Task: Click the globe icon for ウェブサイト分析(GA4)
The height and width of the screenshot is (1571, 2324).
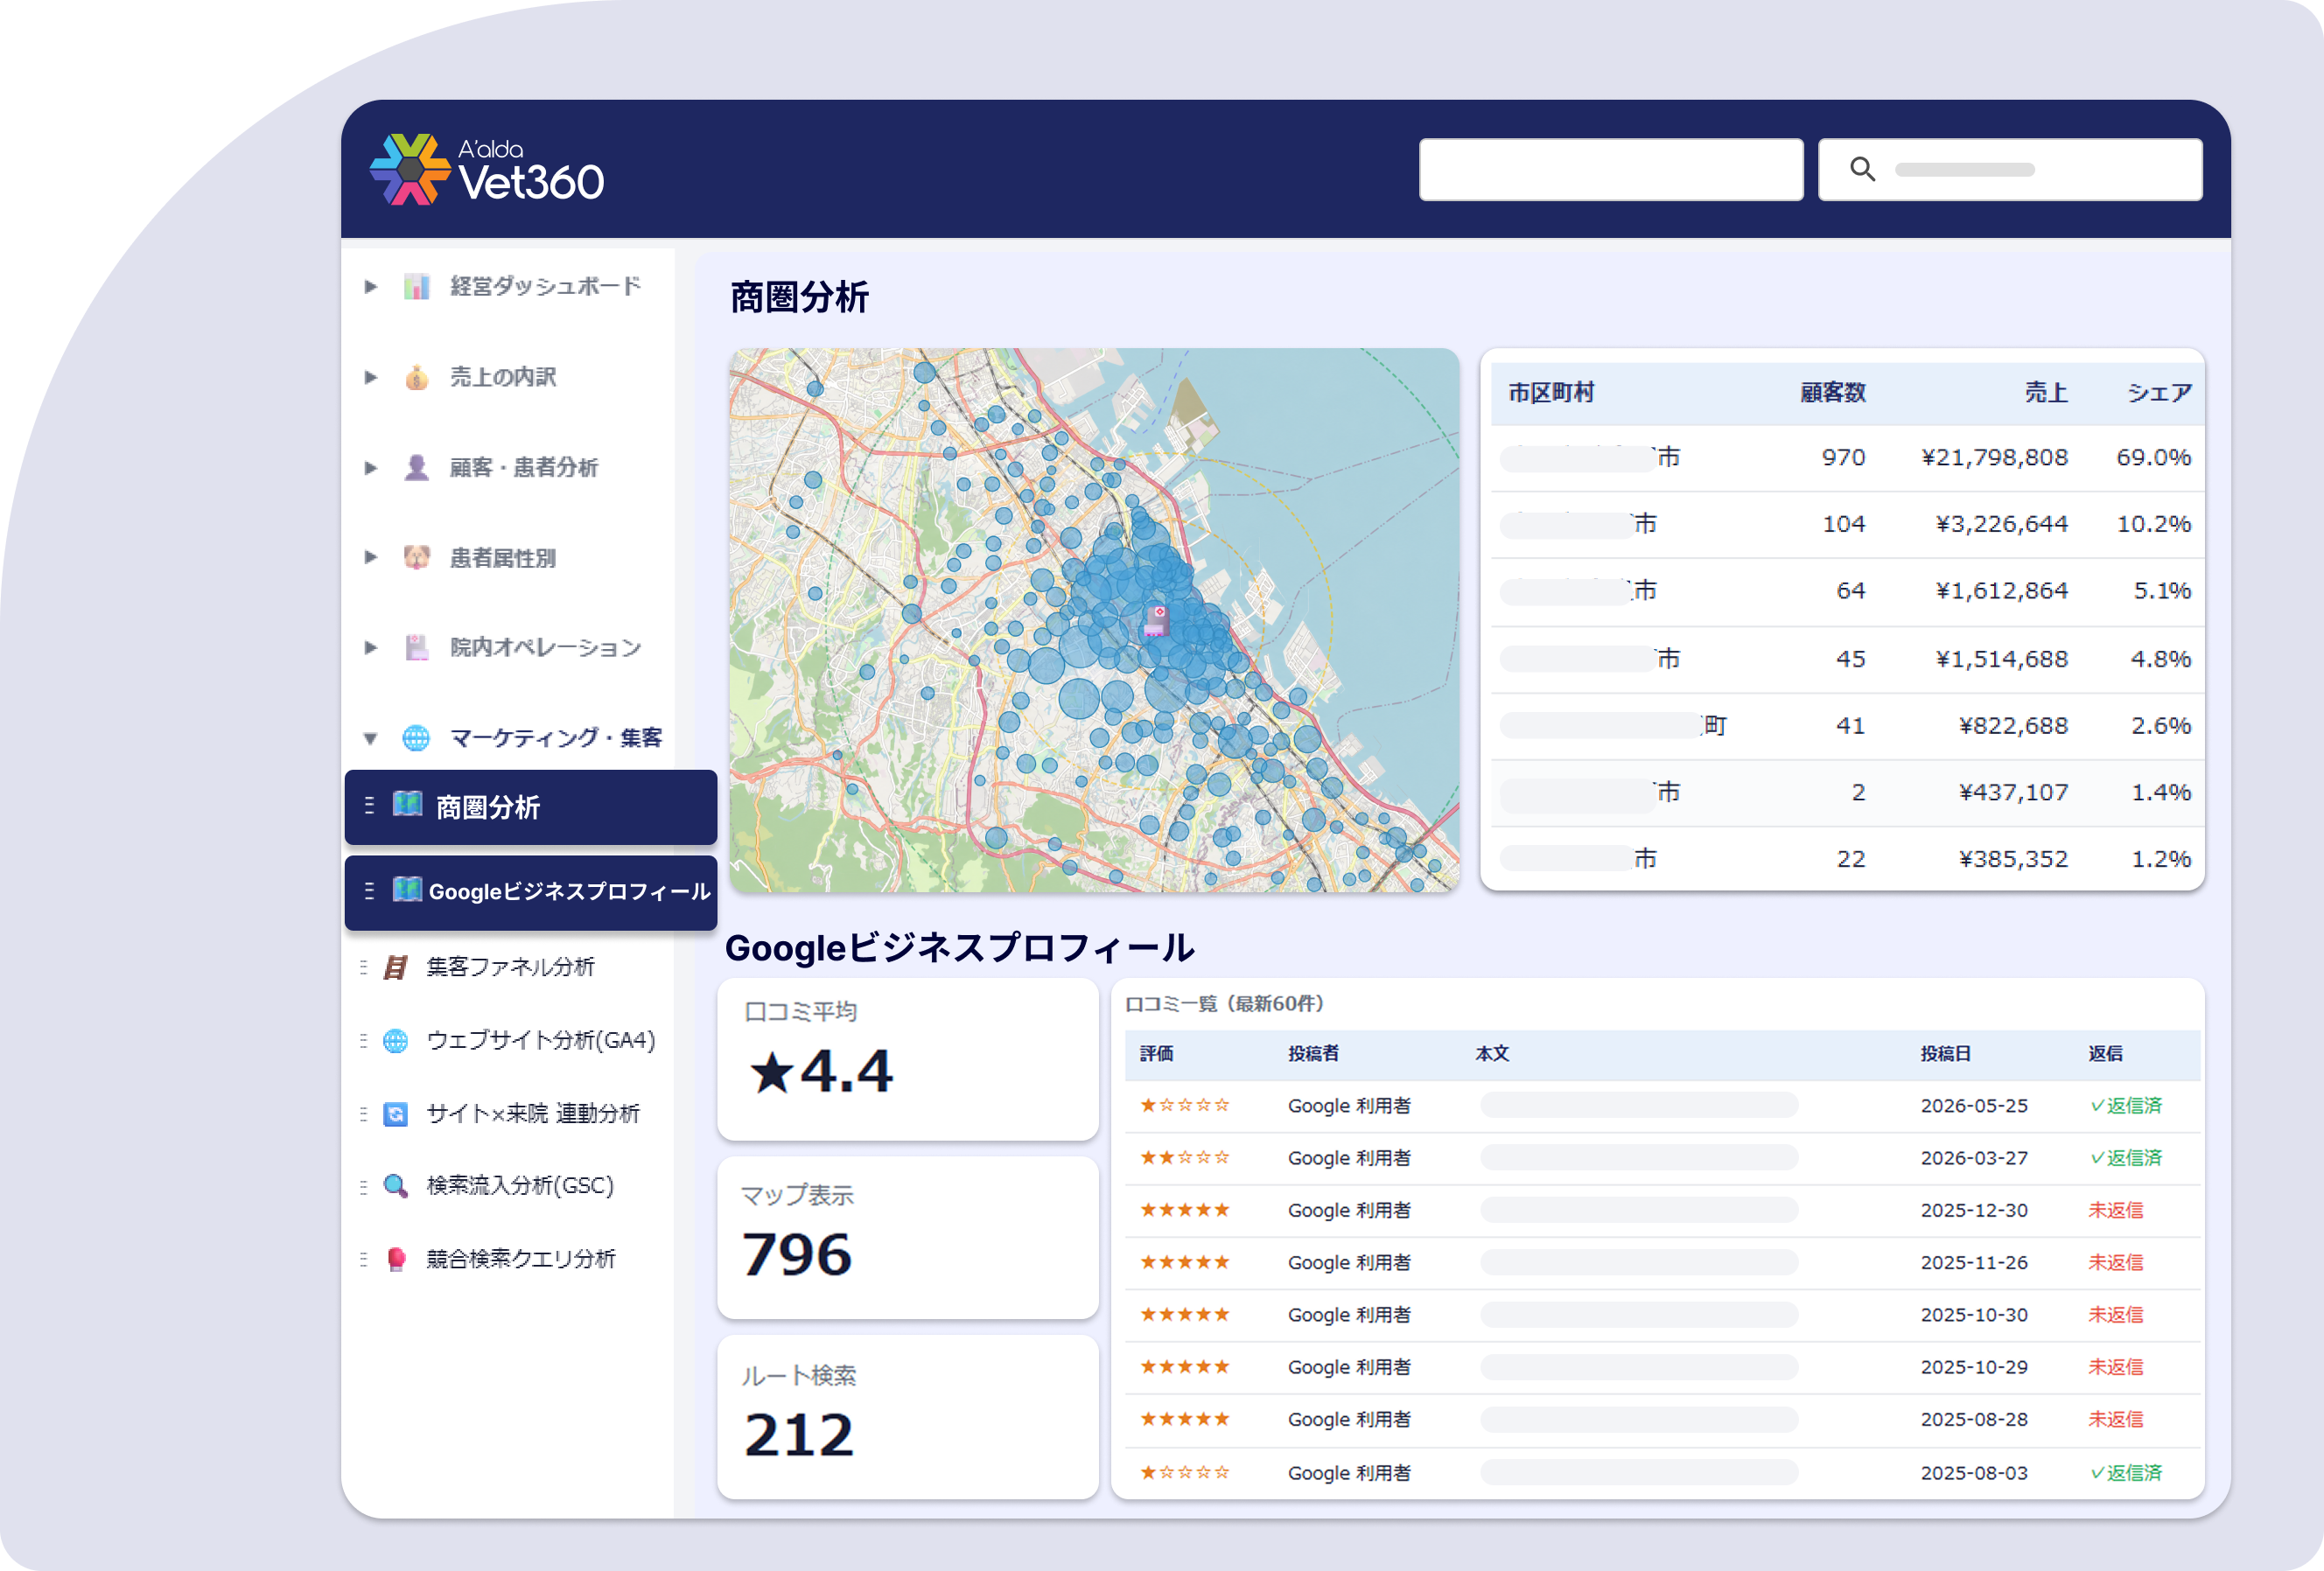Action: pyautogui.click(x=396, y=1040)
